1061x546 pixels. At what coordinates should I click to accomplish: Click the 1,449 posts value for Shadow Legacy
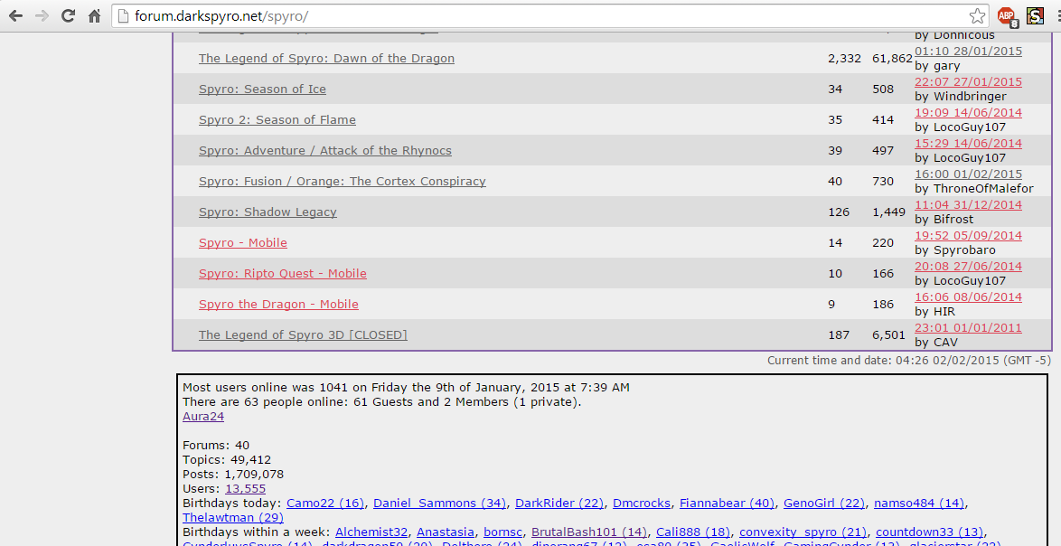[888, 212]
